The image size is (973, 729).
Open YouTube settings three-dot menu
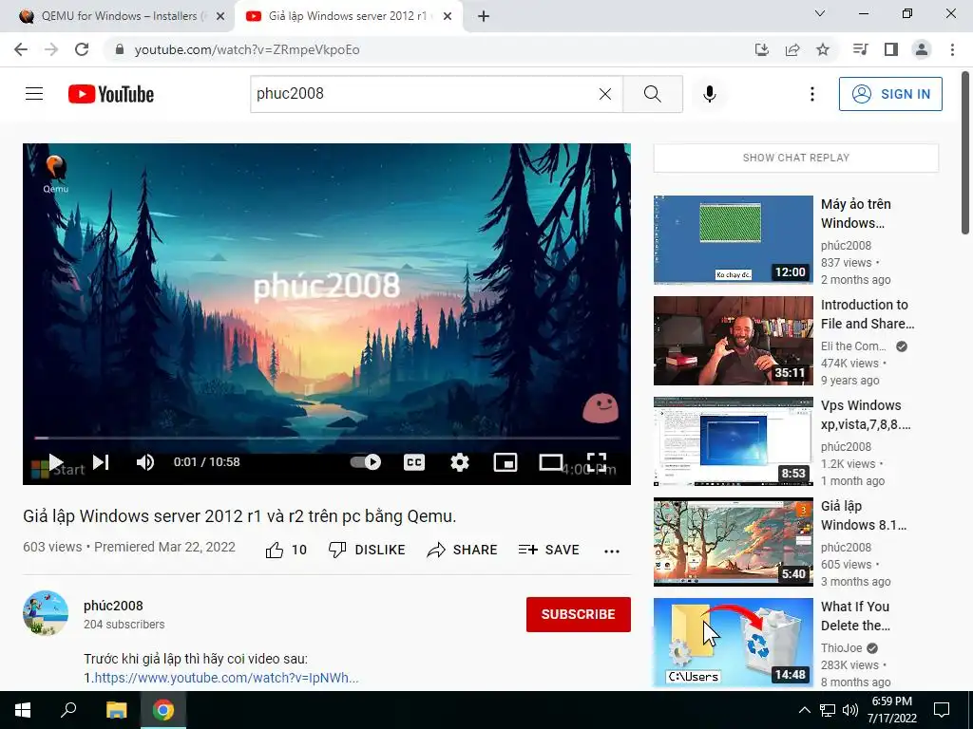point(811,94)
